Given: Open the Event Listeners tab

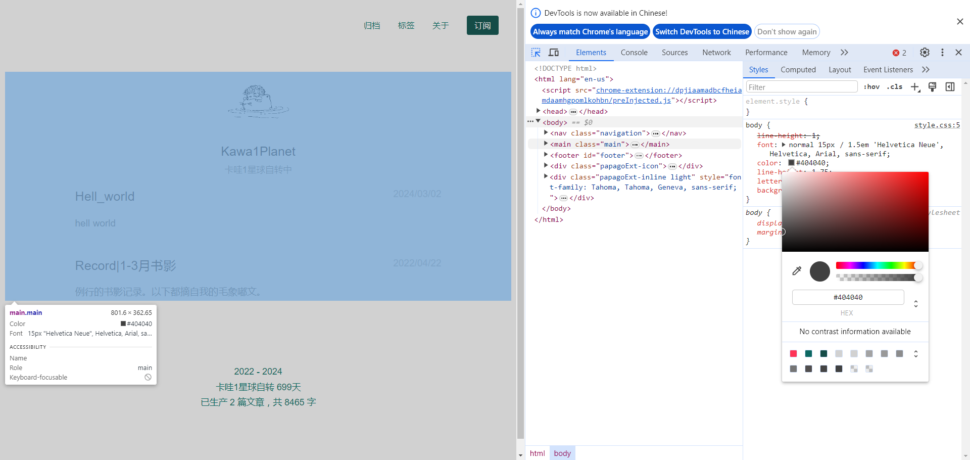Looking at the screenshot, I should tap(888, 70).
